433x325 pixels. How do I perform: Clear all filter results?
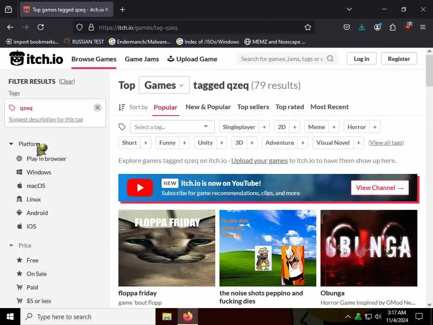[67, 81]
